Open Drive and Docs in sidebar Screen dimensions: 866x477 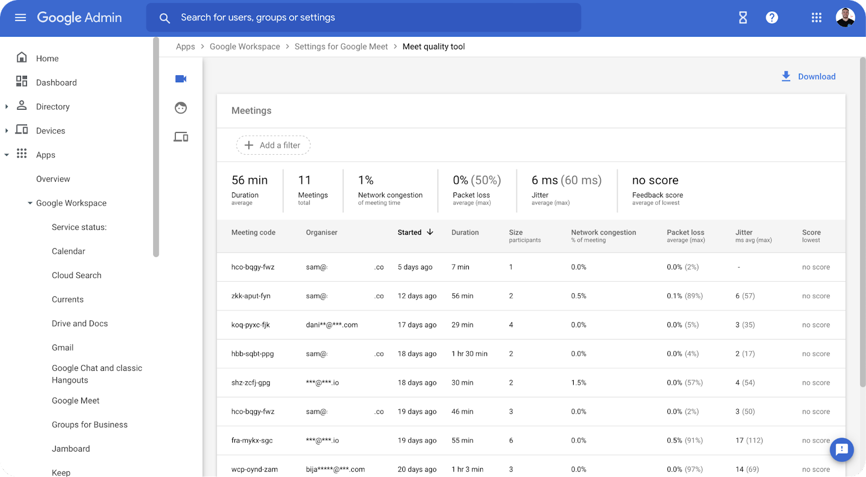(x=80, y=323)
